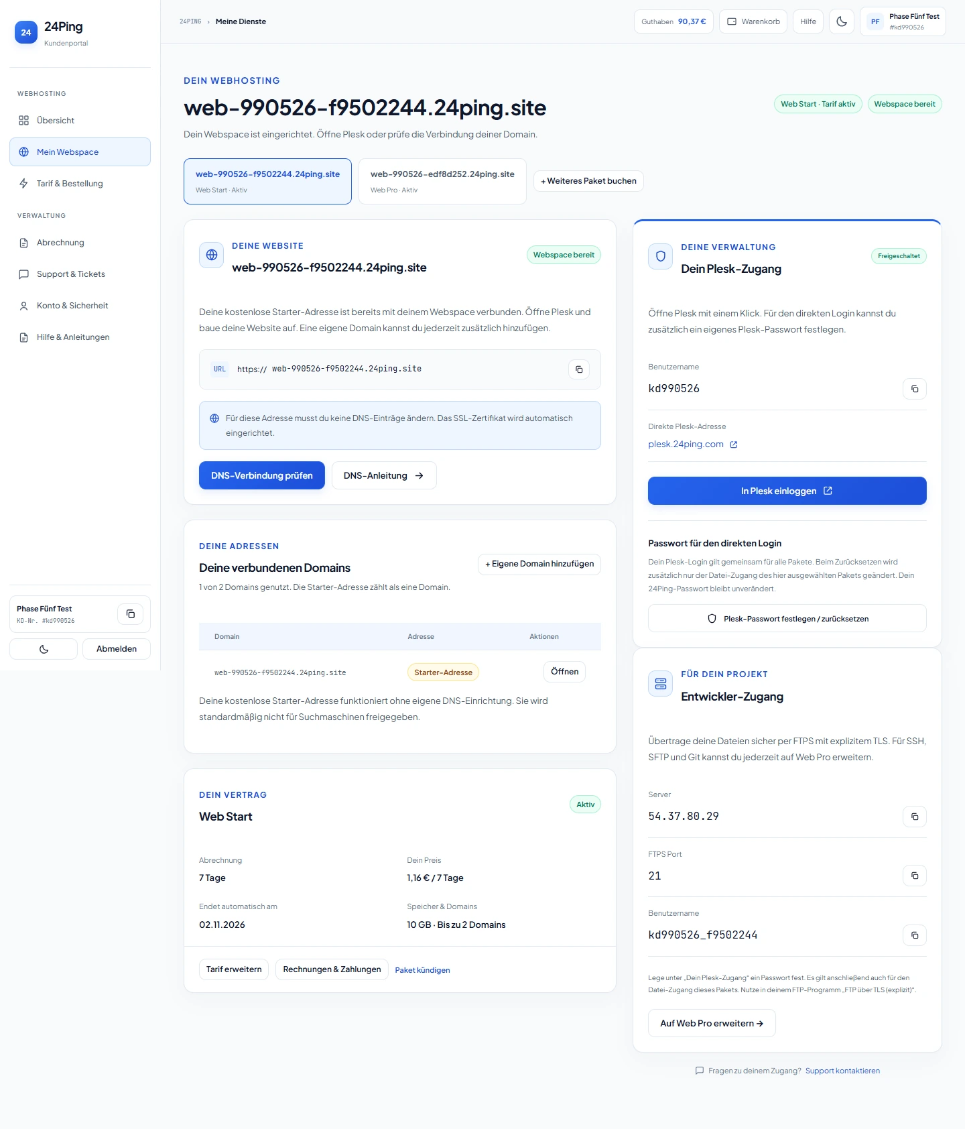Open Support & Tickets
965x1129 pixels.
(80, 274)
